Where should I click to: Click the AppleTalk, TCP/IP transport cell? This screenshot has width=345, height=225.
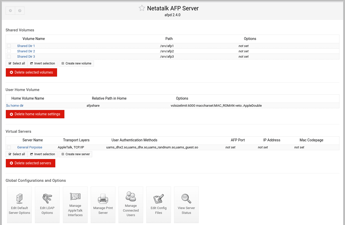[71, 147]
